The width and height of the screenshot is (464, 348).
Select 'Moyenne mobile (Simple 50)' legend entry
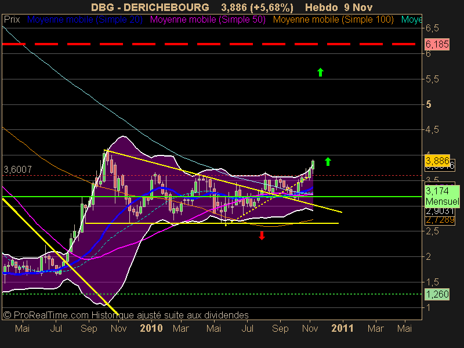coord(208,20)
